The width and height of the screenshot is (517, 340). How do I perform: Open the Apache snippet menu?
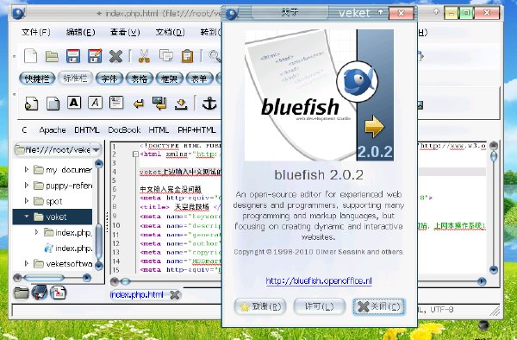[53, 130]
